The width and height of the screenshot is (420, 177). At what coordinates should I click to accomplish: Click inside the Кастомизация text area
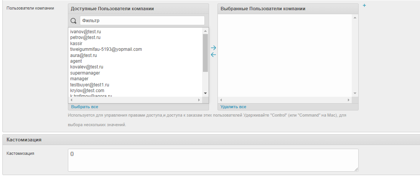(x=213, y=160)
